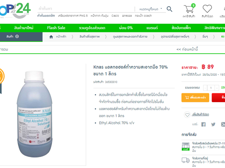Open the สินค้ามาใหม่ menu item
The height and width of the screenshot is (168, 225).
click(24, 28)
